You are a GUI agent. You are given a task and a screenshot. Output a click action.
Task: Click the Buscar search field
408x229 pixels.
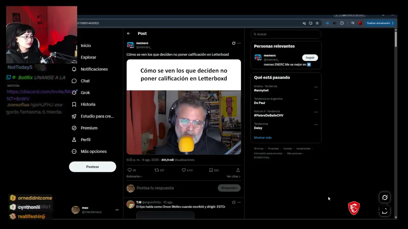286,34
